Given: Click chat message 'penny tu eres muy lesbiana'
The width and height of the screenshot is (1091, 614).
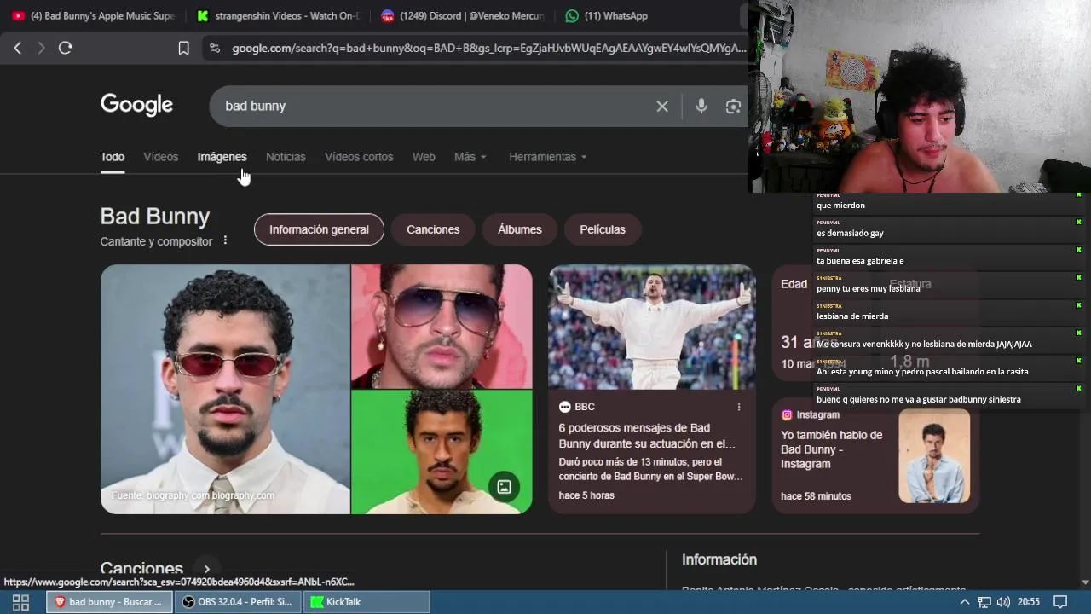Looking at the screenshot, I should pos(868,288).
